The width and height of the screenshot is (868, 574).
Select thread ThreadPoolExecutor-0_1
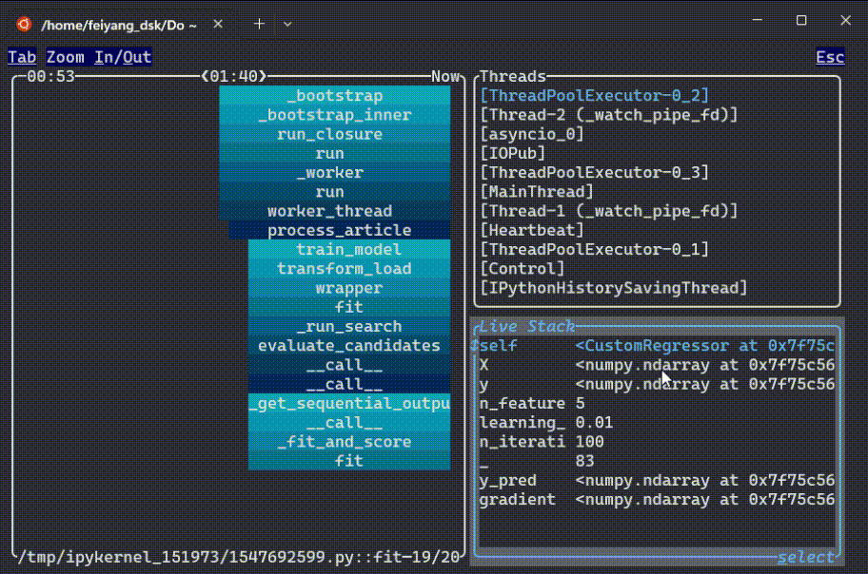594,249
